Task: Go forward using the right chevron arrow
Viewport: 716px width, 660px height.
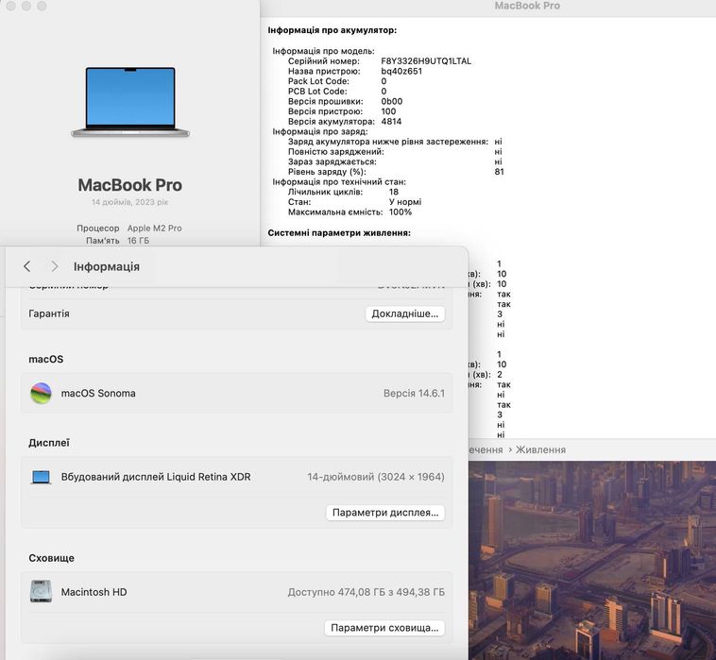Action: point(55,266)
